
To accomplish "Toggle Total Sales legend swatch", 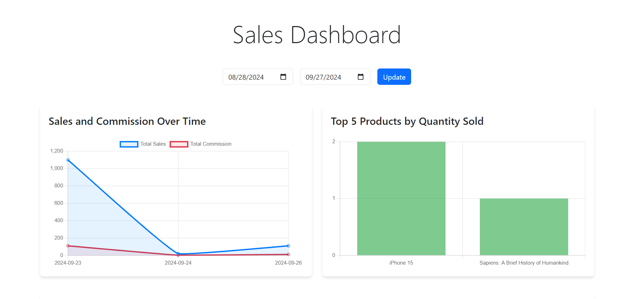I will click(129, 144).
